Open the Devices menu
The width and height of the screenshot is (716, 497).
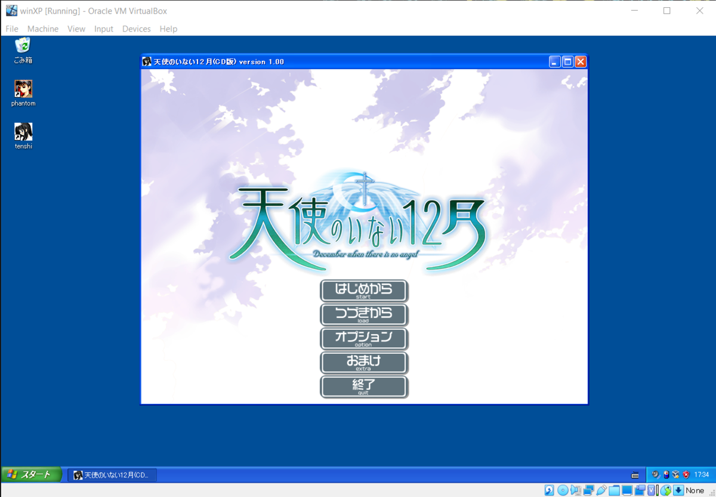(137, 29)
